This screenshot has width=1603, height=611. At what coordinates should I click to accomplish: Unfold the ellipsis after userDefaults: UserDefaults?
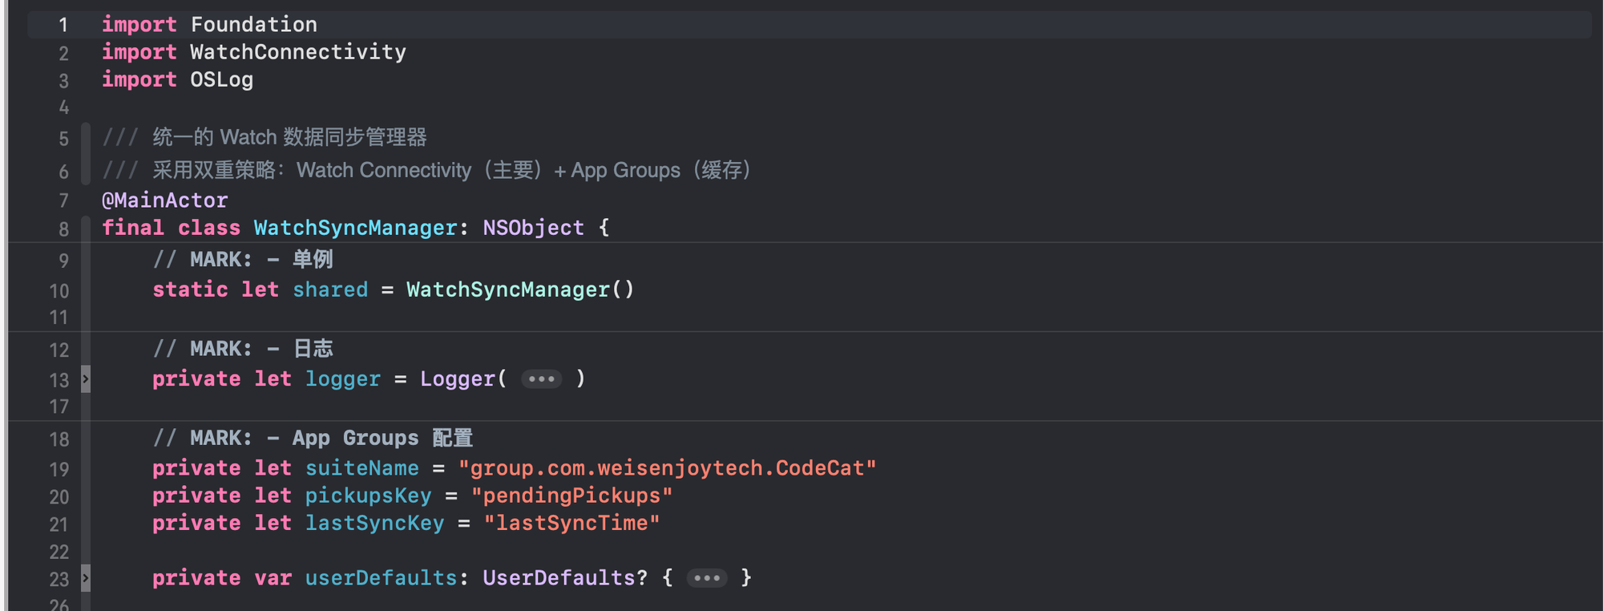(706, 578)
